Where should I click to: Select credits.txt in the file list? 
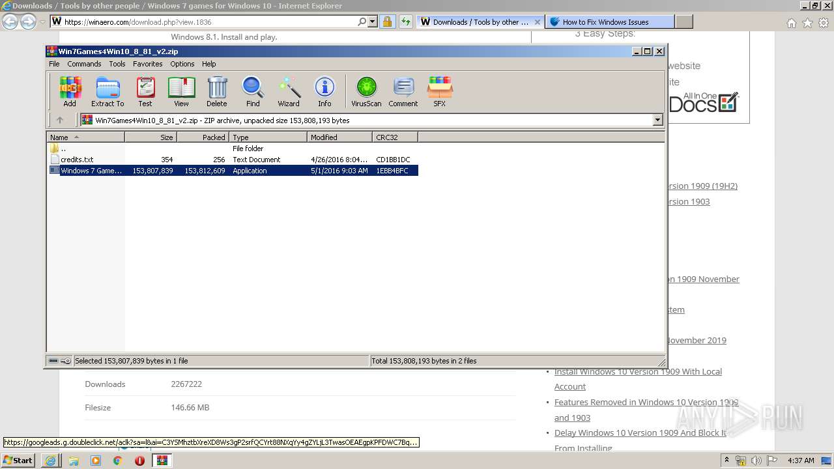click(x=77, y=160)
